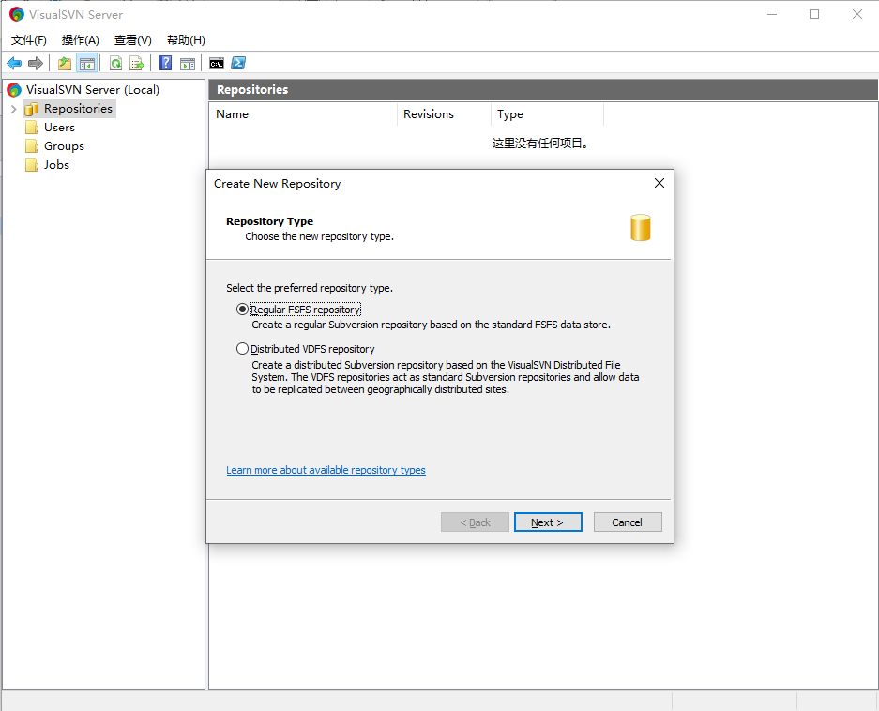Image resolution: width=879 pixels, height=711 pixels.
Task: Click the VisualSVN logo in title bar
Action: (17, 15)
